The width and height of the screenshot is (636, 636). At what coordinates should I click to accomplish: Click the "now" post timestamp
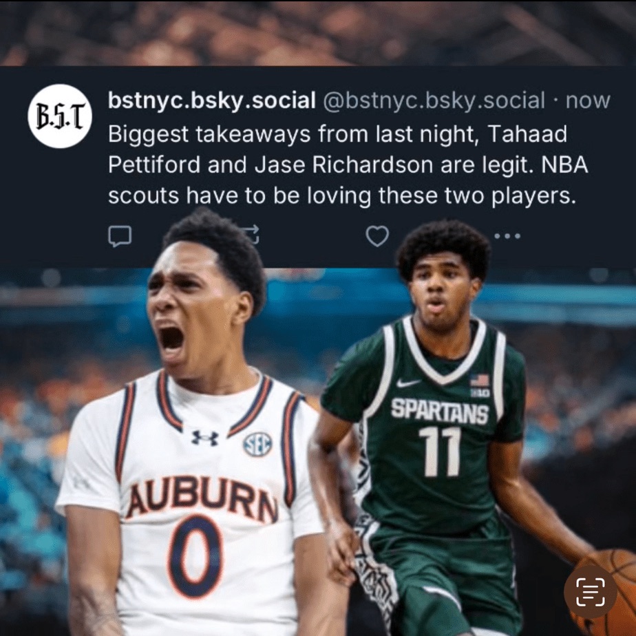coord(588,100)
